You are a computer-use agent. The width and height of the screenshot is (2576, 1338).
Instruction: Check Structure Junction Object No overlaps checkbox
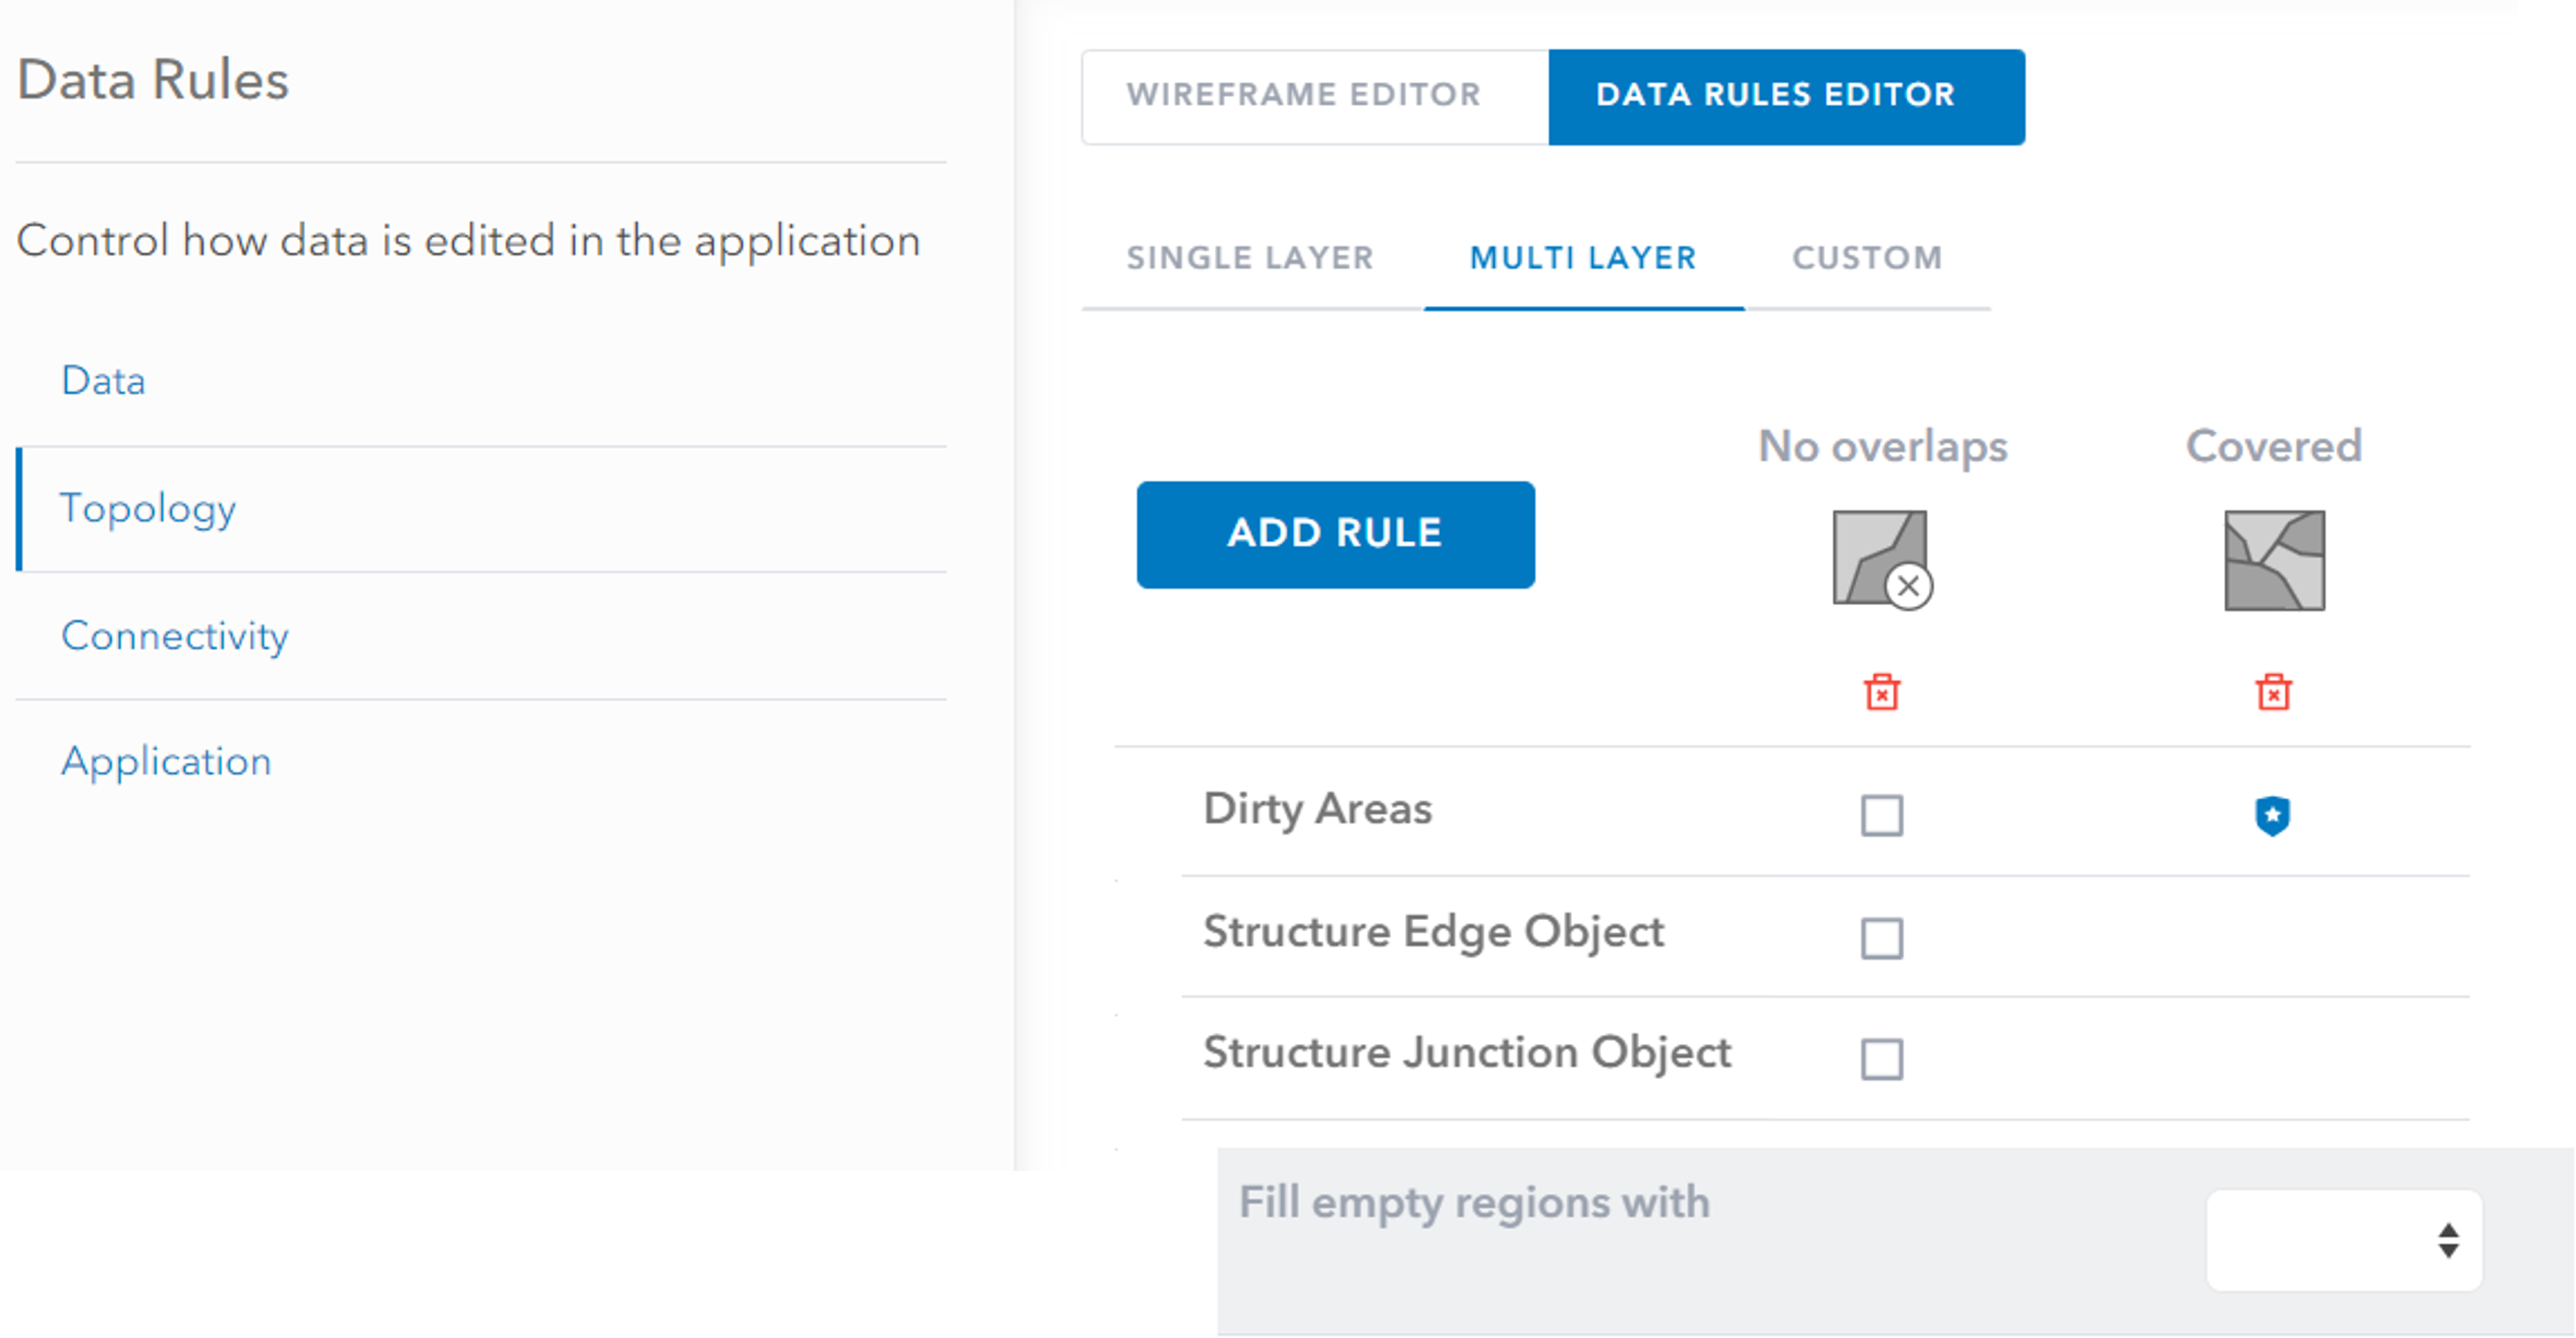[x=1882, y=1060]
